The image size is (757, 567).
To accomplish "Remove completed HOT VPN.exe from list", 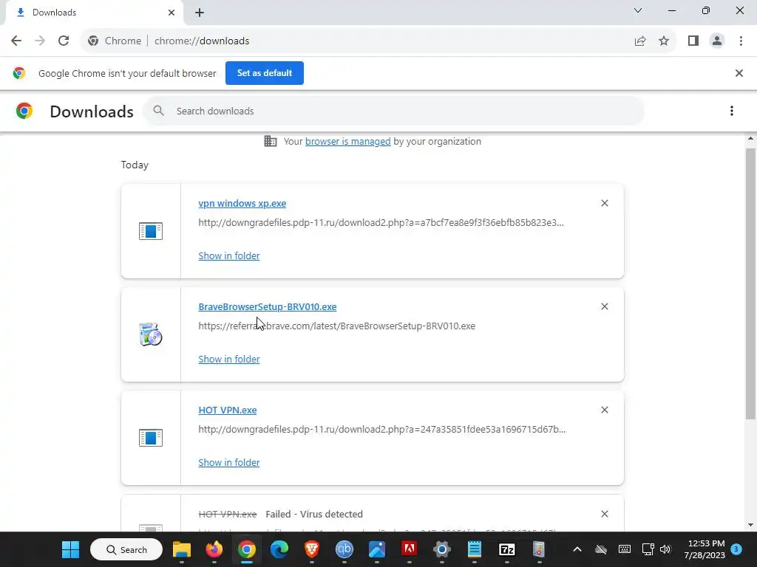I will tap(604, 410).
